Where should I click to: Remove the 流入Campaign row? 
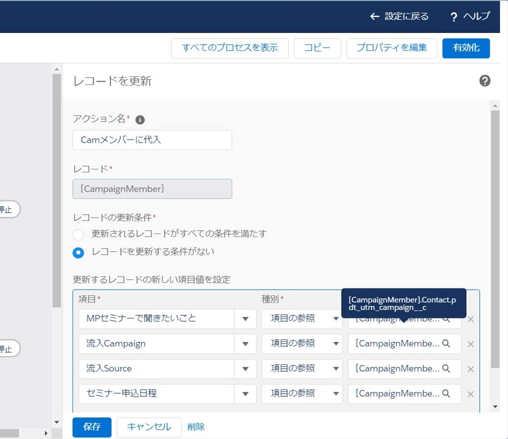[471, 344]
